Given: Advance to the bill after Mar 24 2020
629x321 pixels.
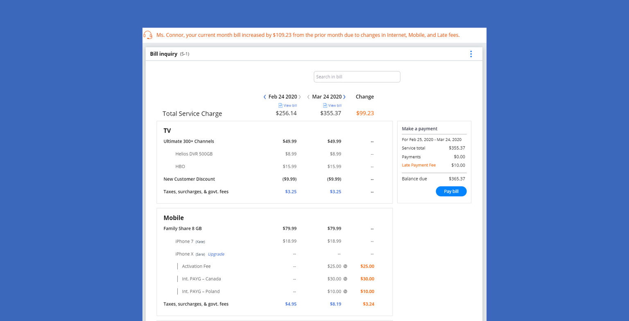Looking at the screenshot, I should [x=344, y=97].
